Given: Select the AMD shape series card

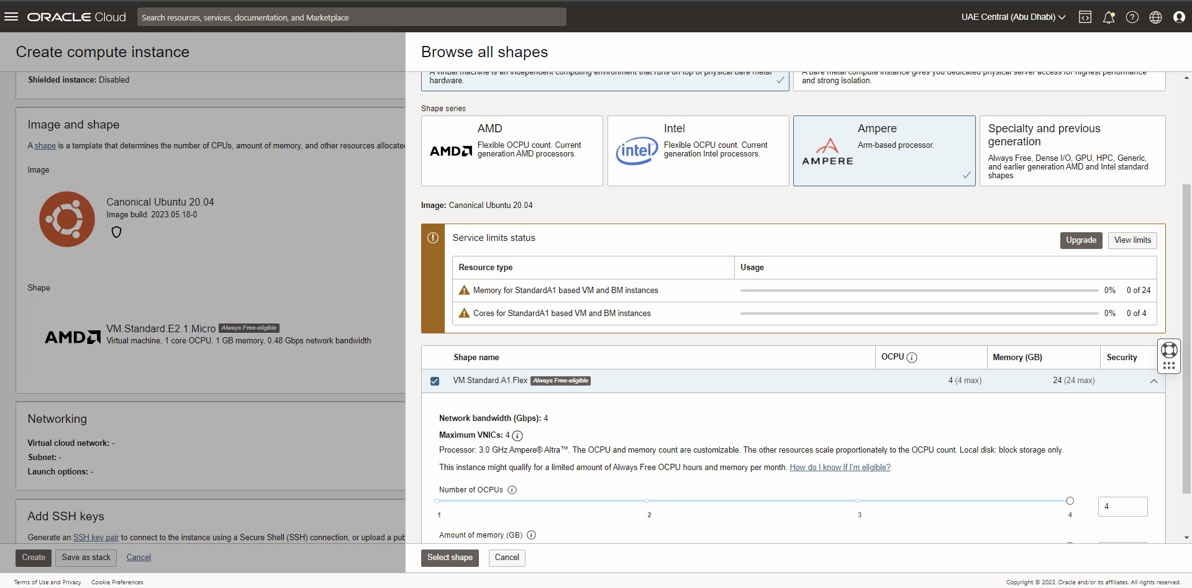Looking at the screenshot, I should click(511, 150).
